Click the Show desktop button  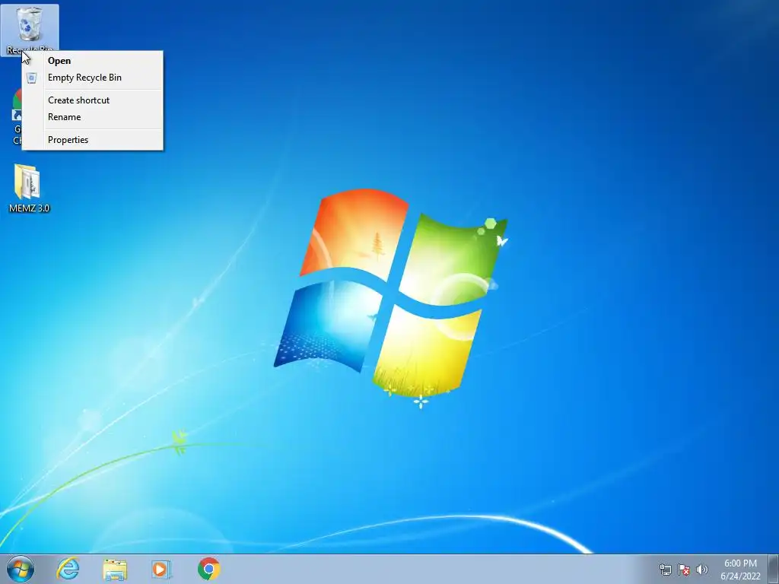point(774,569)
